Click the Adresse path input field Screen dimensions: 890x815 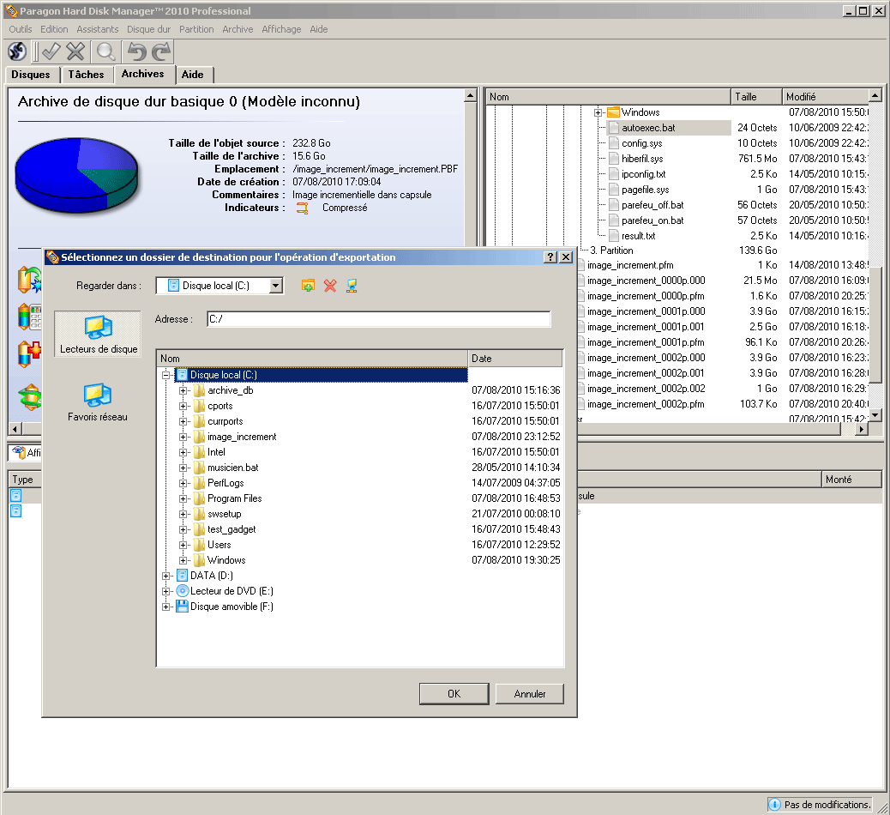tap(379, 319)
